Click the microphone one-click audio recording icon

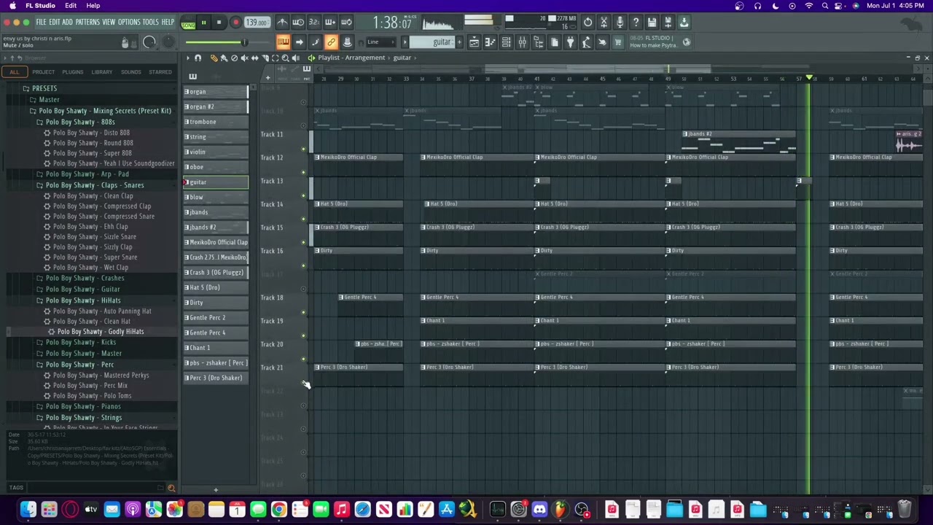click(x=620, y=23)
